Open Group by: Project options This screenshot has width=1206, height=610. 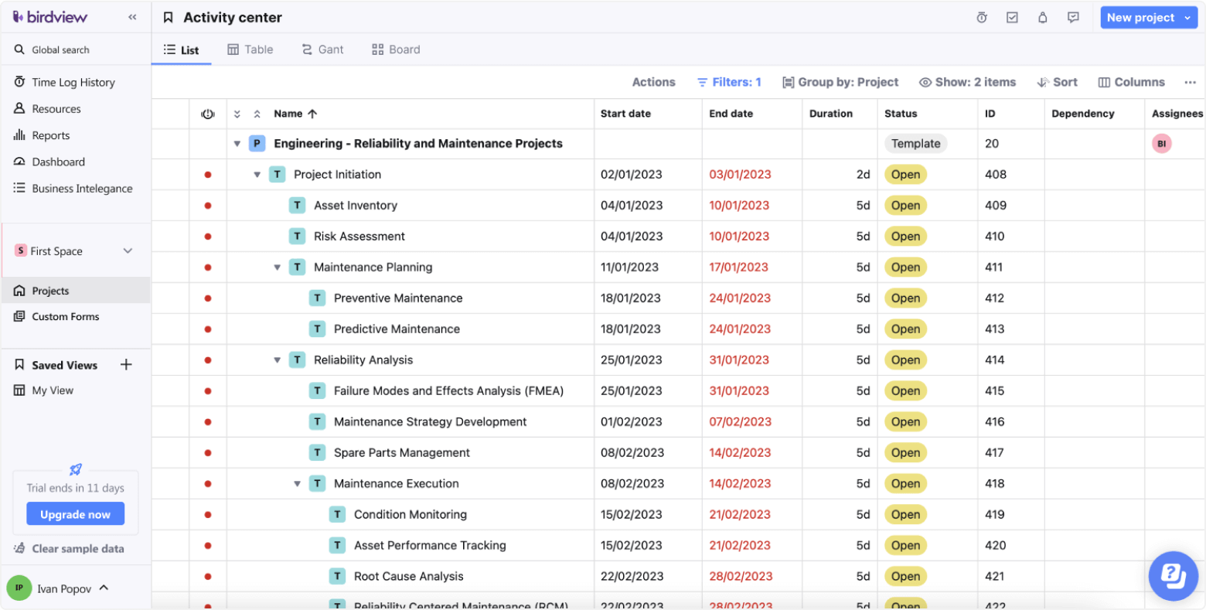tap(840, 82)
